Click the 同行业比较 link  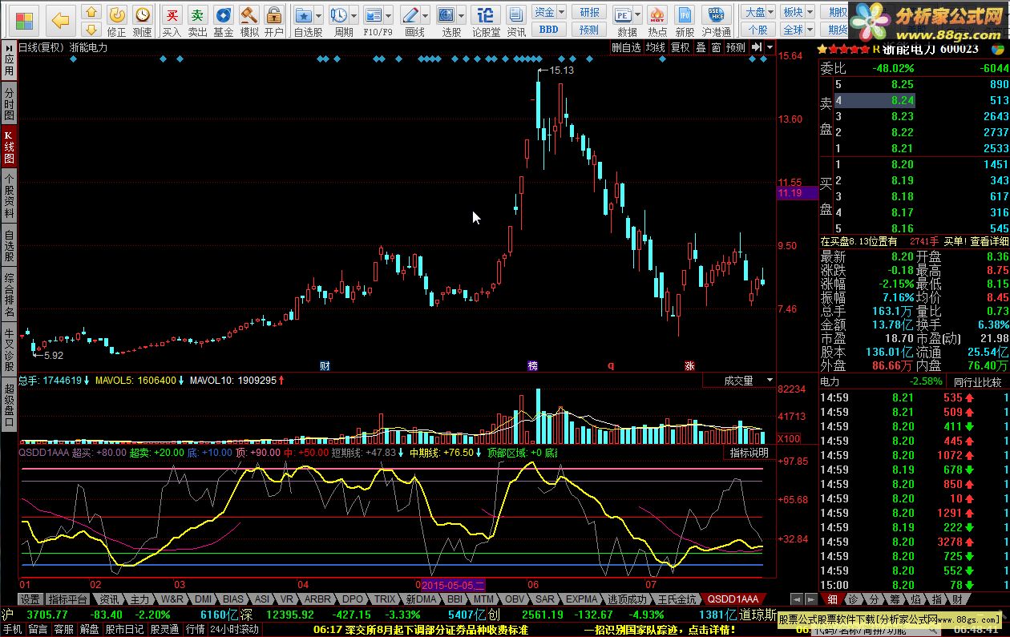click(x=978, y=382)
